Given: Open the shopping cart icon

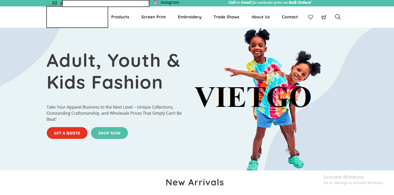Looking at the screenshot, I should click(324, 17).
